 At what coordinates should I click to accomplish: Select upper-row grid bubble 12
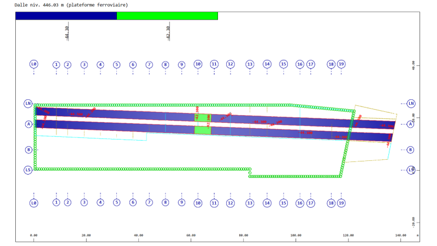[231, 64]
